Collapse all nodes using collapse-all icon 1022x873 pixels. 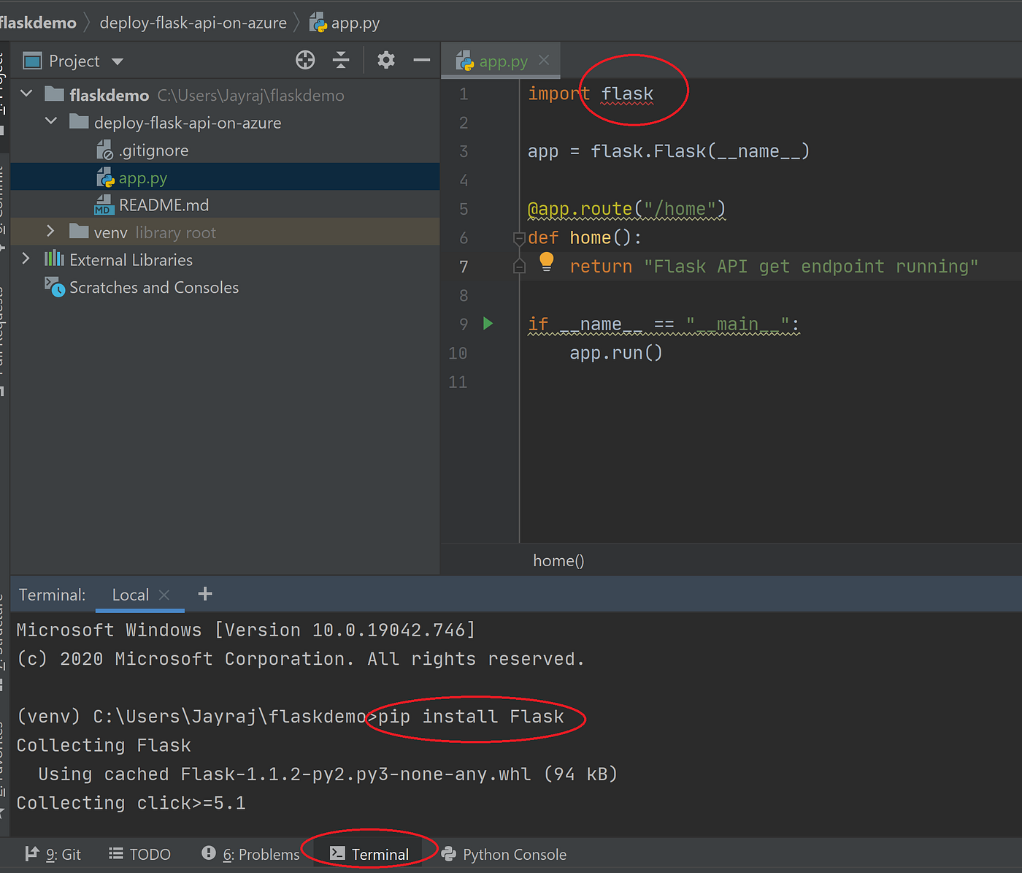(x=341, y=60)
